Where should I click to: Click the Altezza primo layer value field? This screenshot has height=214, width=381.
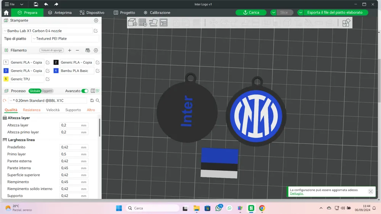tap(74, 132)
